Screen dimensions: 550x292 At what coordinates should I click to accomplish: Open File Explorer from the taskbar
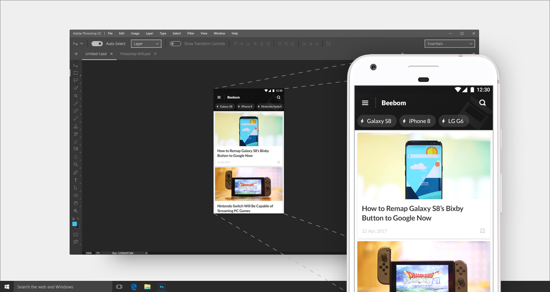point(147,286)
